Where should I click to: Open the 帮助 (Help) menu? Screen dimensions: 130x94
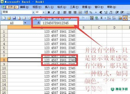tap(112, 7)
